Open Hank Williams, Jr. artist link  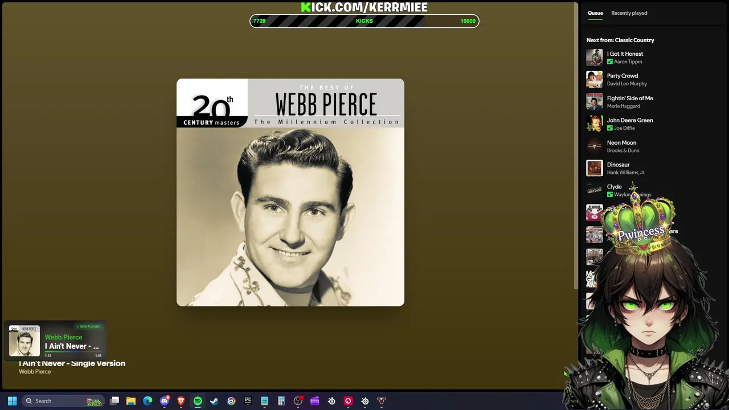(626, 173)
